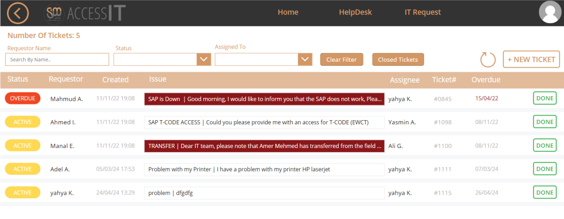The image size is (564, 219).
Task: Click the Overdue column header
Action: pyautogui.click(x=486, y=80)
